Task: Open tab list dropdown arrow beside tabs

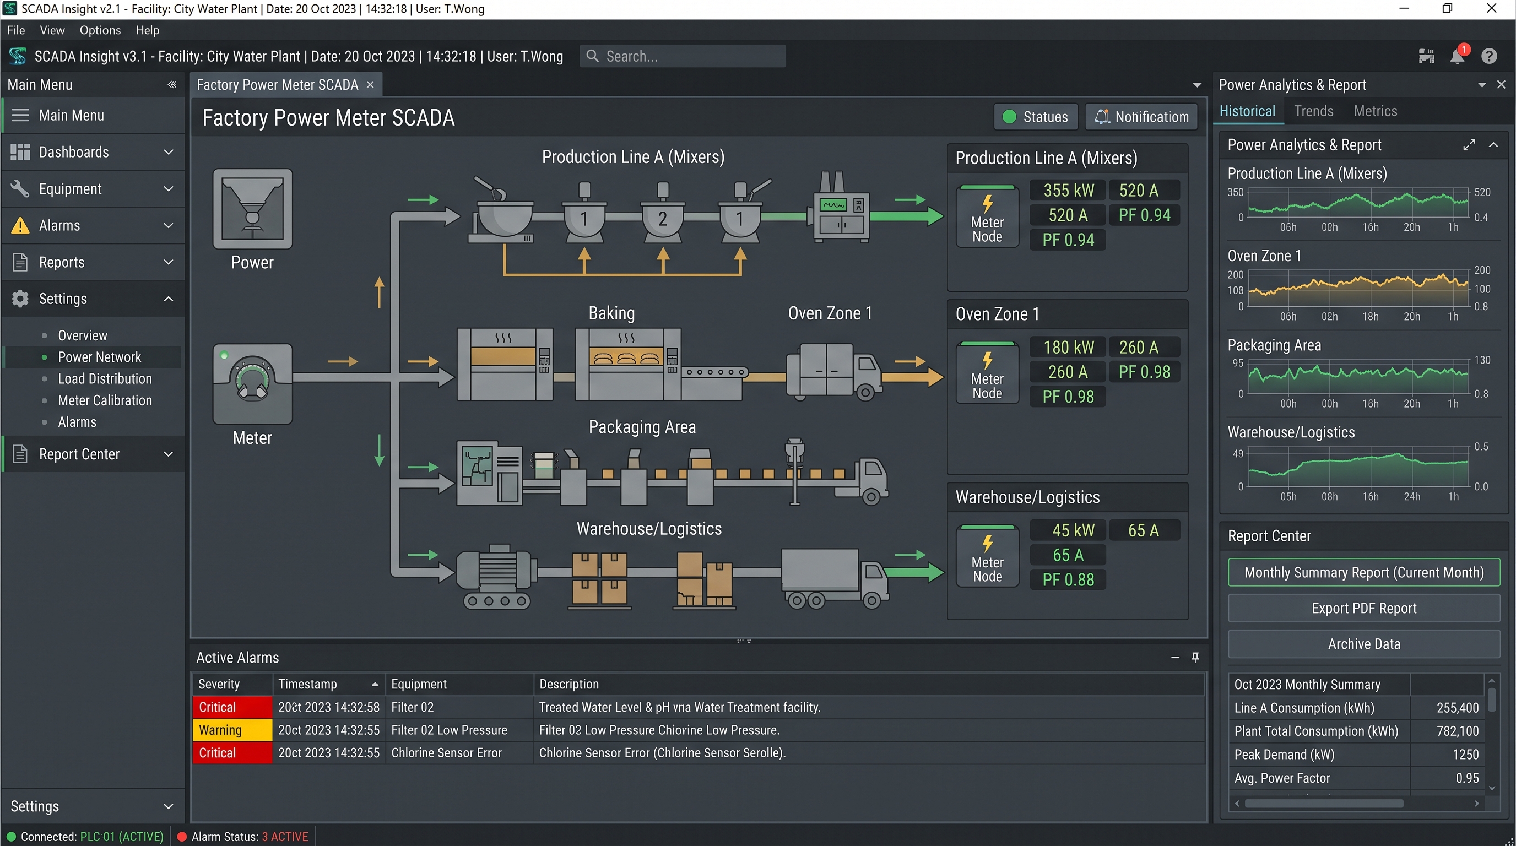Action: click(x=1197, y=85)
